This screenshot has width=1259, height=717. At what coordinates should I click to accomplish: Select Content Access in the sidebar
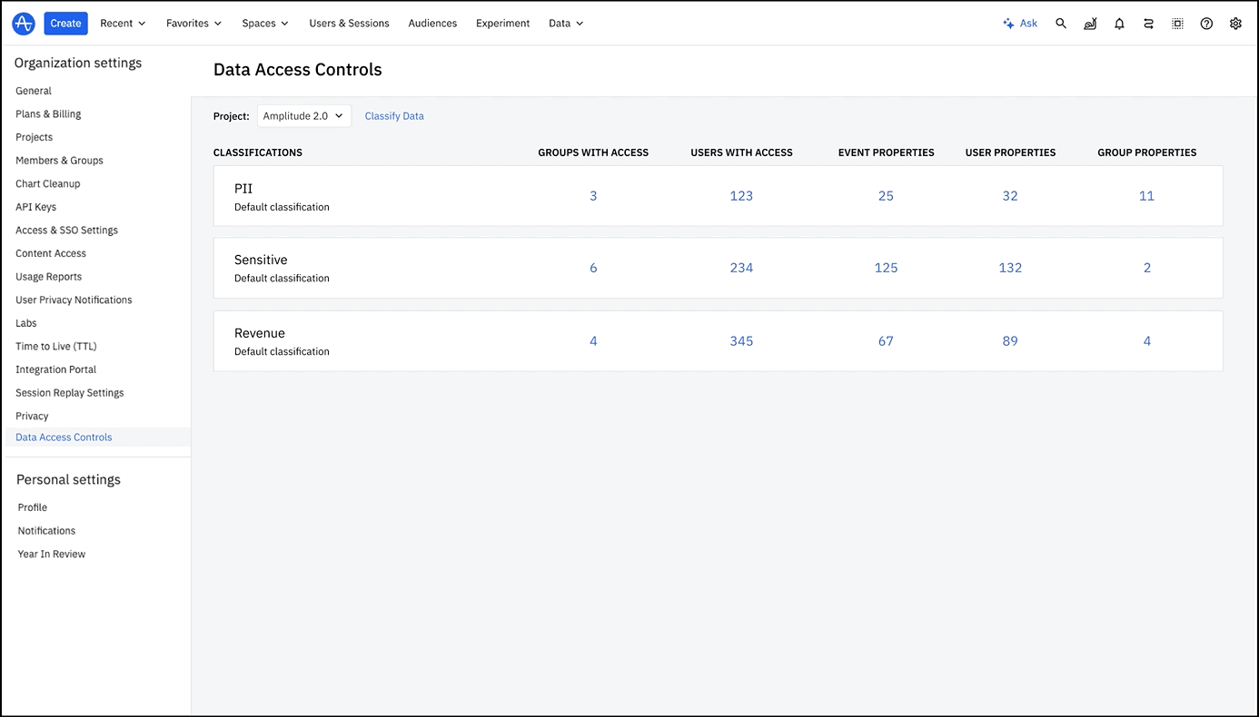coord(51,253)
